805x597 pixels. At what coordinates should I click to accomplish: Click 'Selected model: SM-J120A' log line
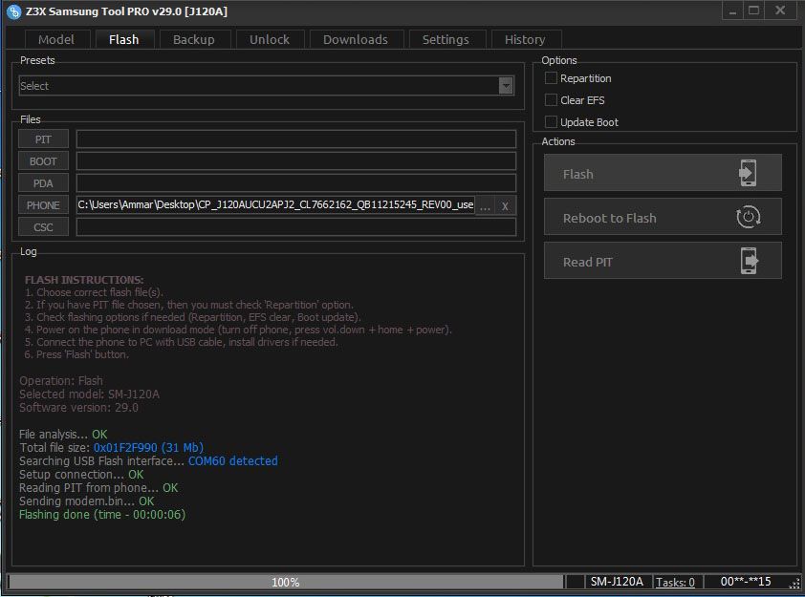click(89, 394)
